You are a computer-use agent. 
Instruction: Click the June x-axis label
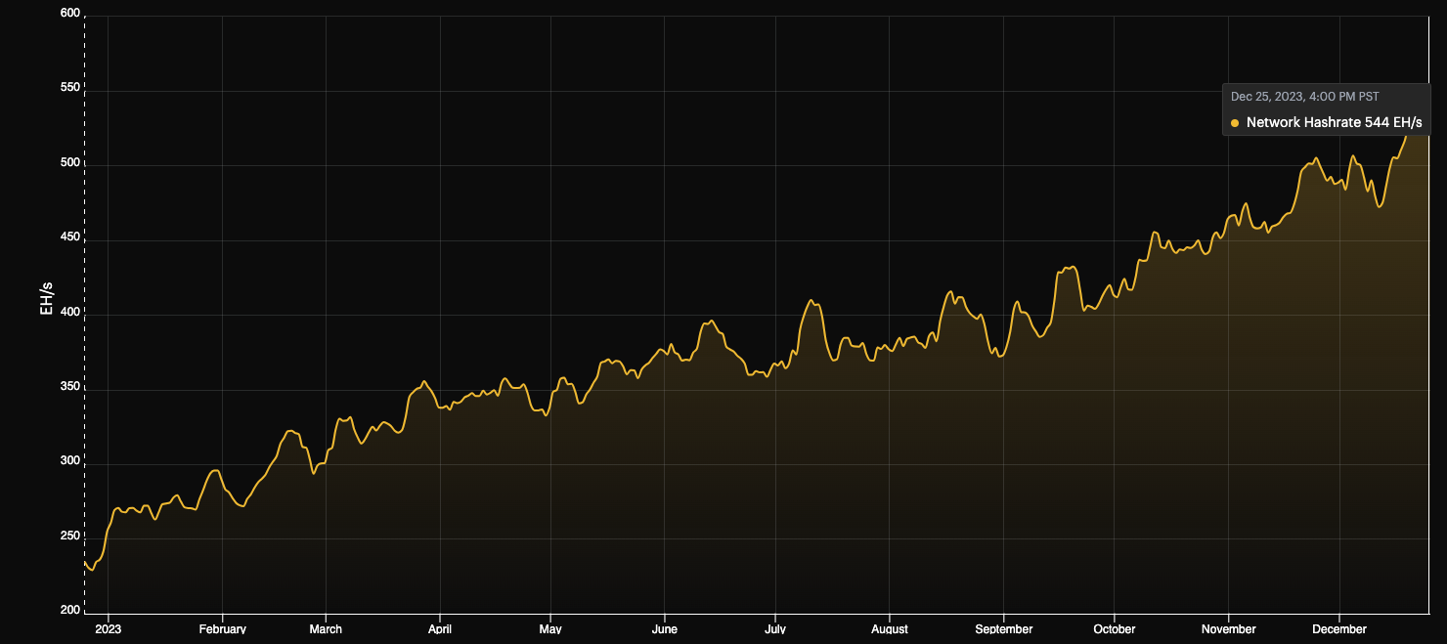coord(664,629)
